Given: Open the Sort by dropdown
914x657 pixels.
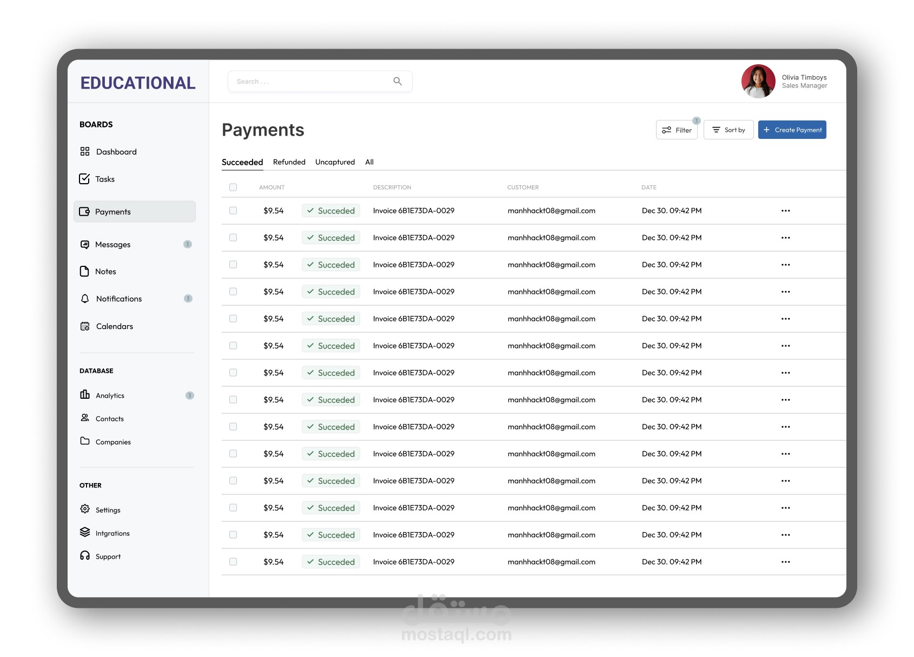Looking at the screenshot, I should coord(728,130).
